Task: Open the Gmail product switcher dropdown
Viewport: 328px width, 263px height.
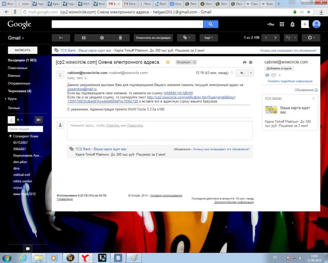Action: pyautogui.click(x=16, y=38)
